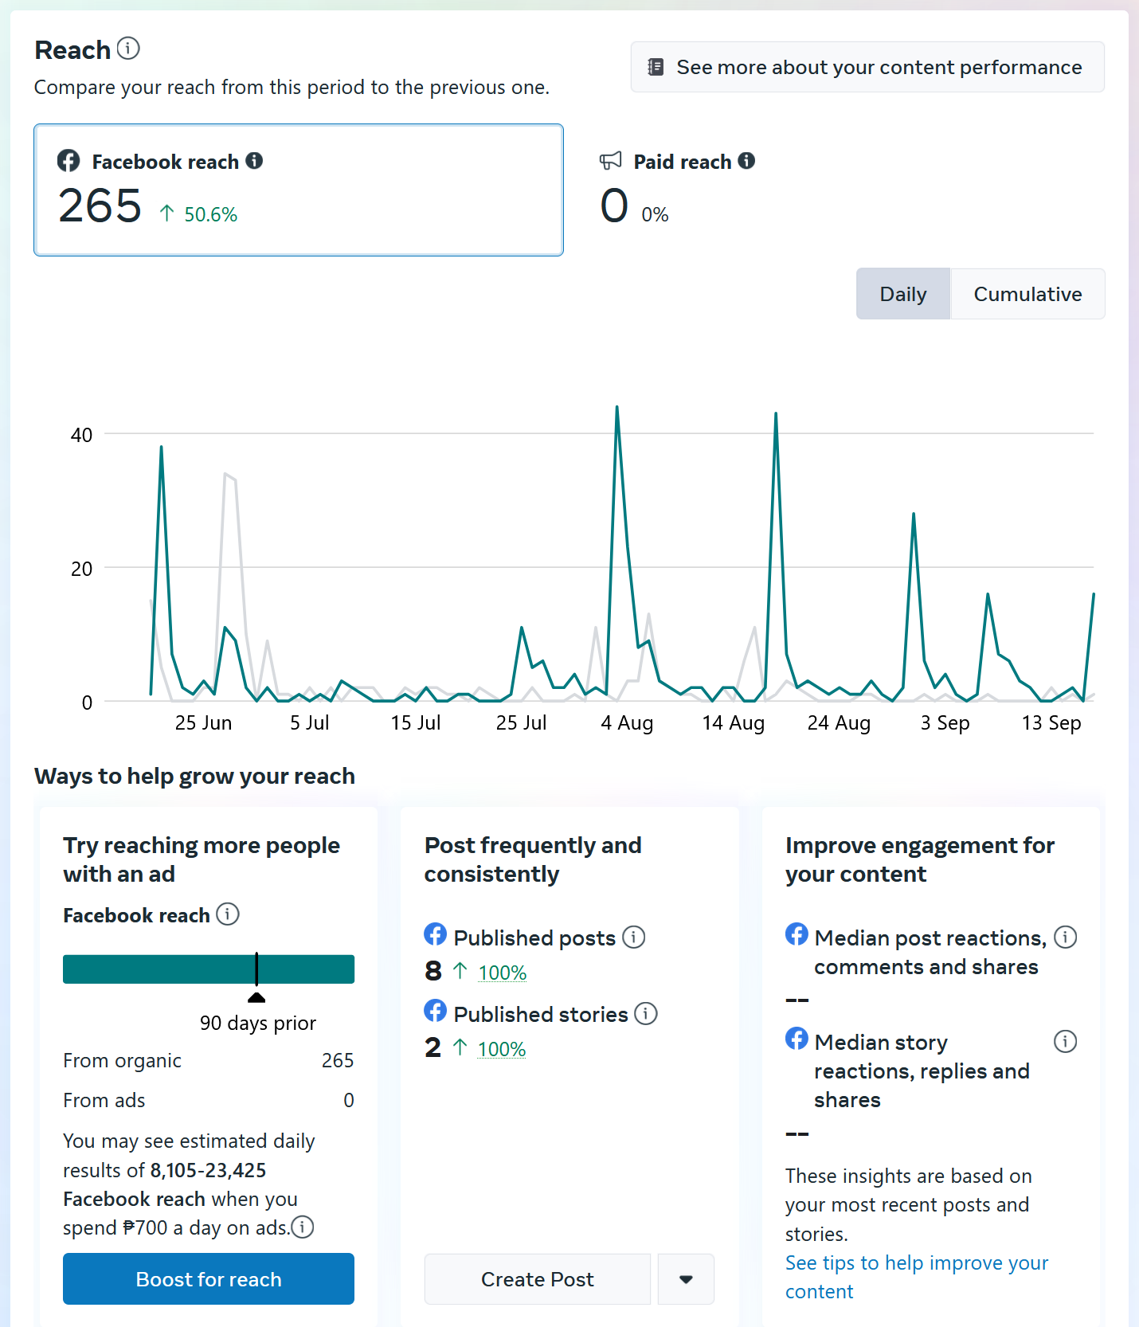Click info icon for Median post reactions
The height and width of the screenshot is (1327, 1139).
pyautogui.click(x=1065, y=937)
